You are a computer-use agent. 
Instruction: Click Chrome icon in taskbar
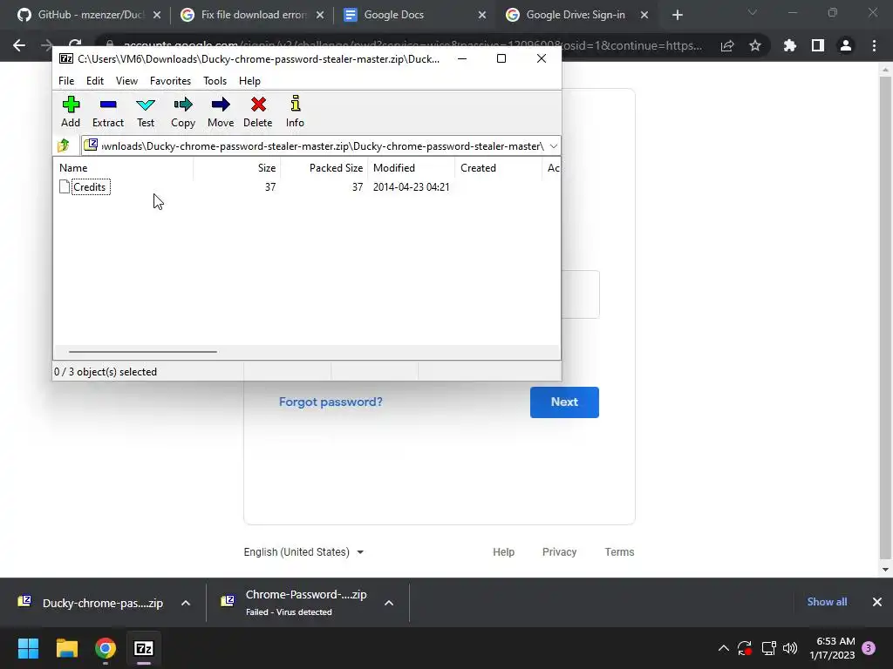[x=106, y=648]
